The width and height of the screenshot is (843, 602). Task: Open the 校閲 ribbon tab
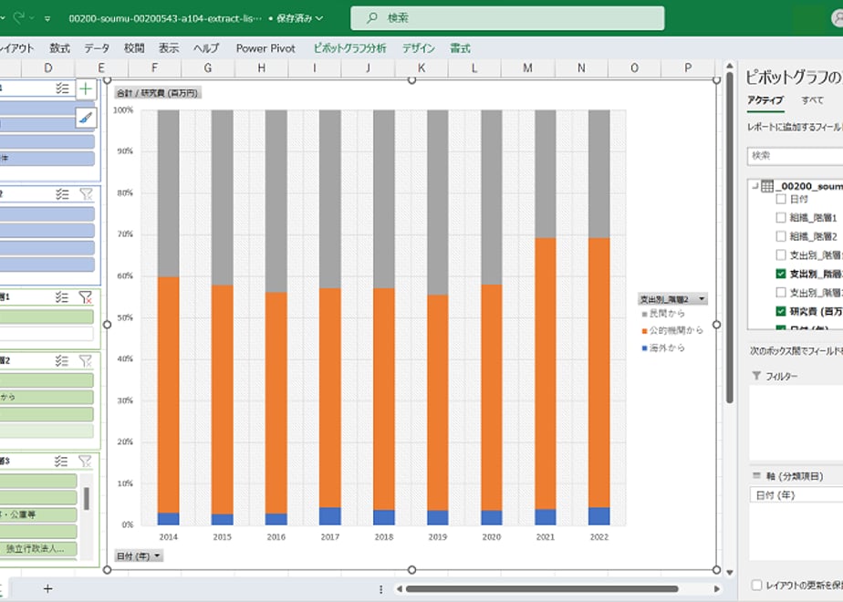click(134, 48)
